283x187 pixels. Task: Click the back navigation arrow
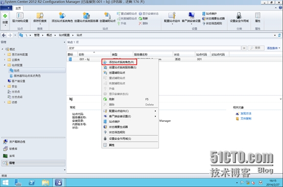click(x=4, y=35)
